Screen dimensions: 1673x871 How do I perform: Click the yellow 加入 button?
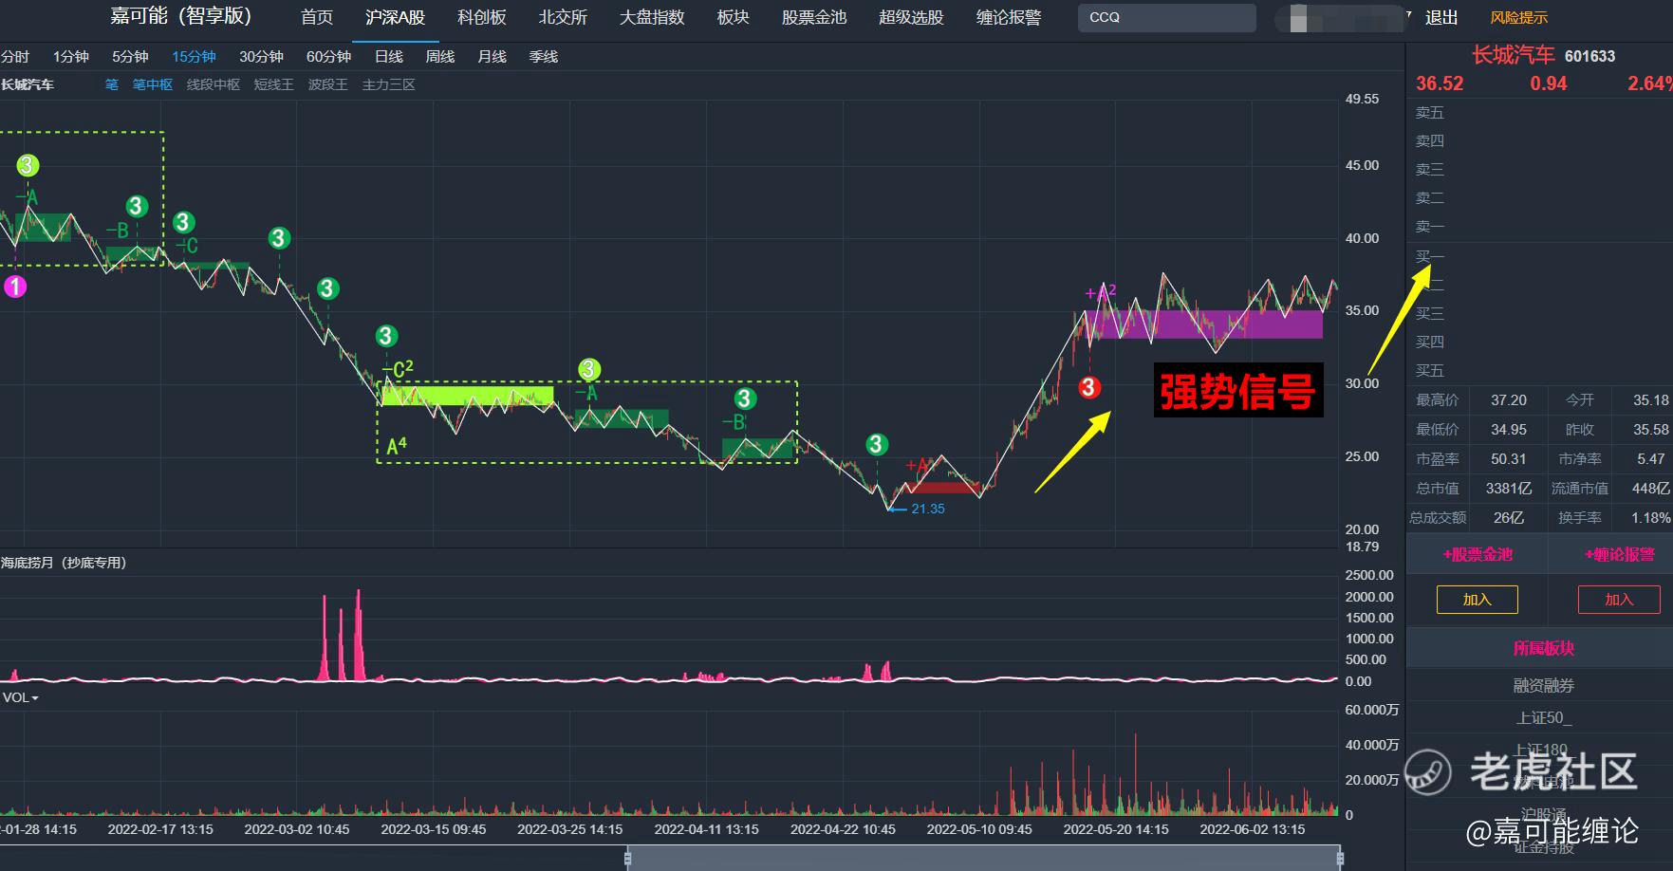tap(1477, 600)
